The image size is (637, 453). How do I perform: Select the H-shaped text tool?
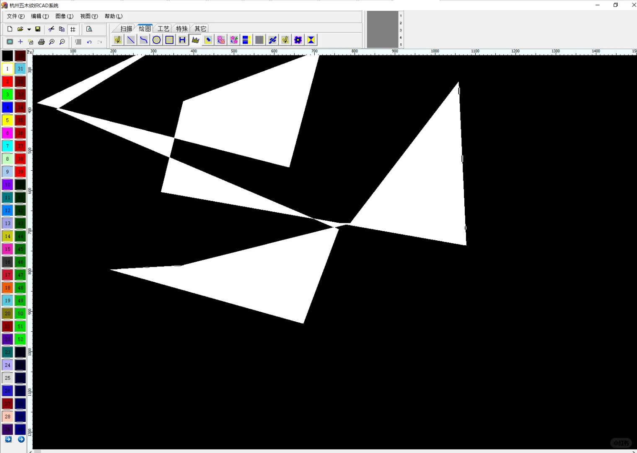(182, 40)
